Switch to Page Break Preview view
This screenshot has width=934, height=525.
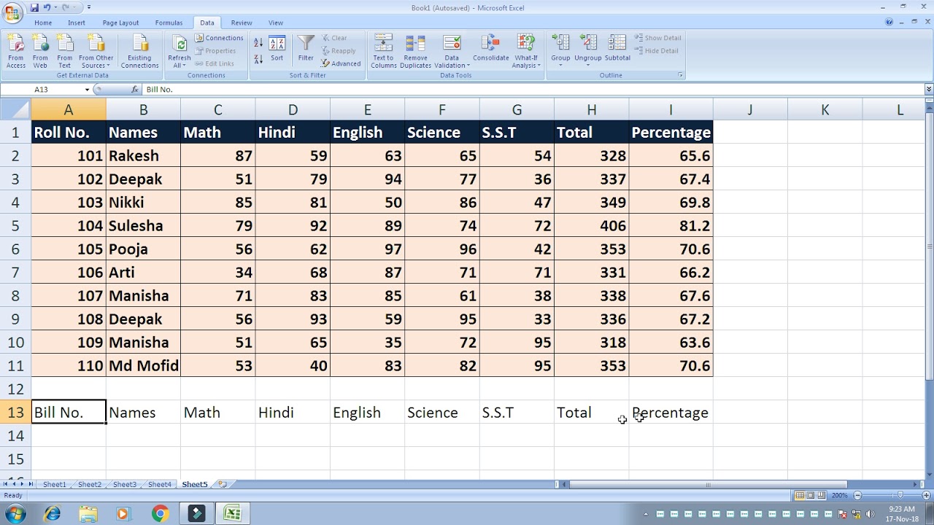pos(820,496)
